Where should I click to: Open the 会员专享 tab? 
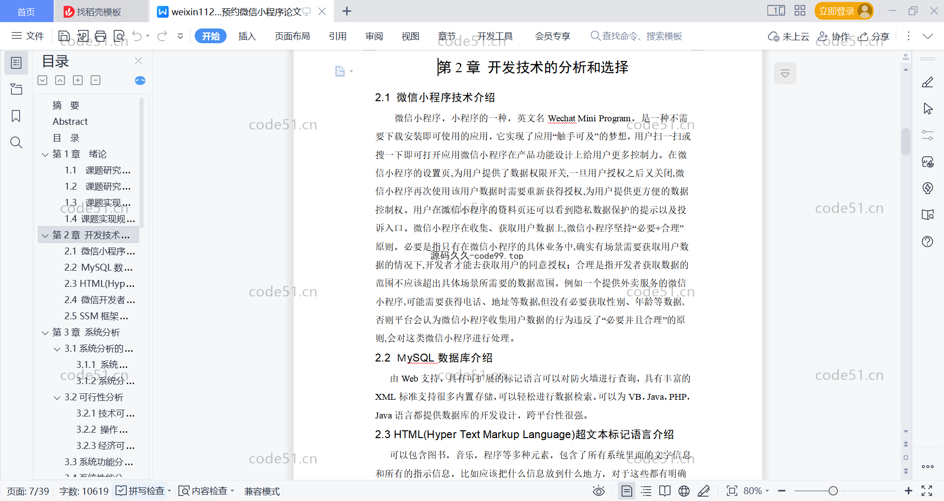553,36
